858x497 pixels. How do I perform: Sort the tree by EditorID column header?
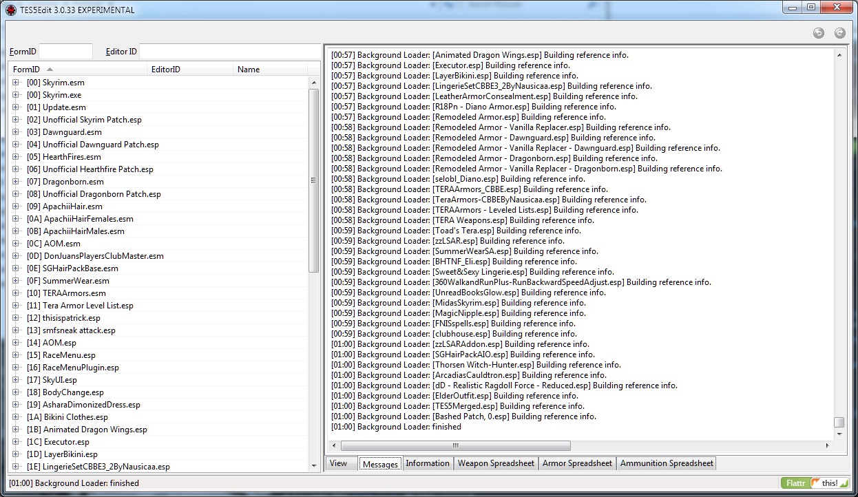click(x=166, y=70)
